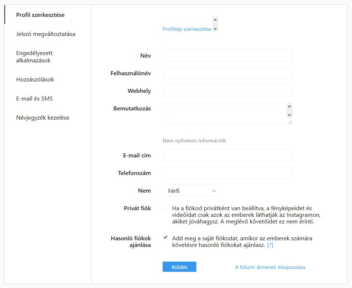This screenshot has height=288, width=352.
Task: Click the Profilkép szerkesztése link
Action: [x=187, y=29]
